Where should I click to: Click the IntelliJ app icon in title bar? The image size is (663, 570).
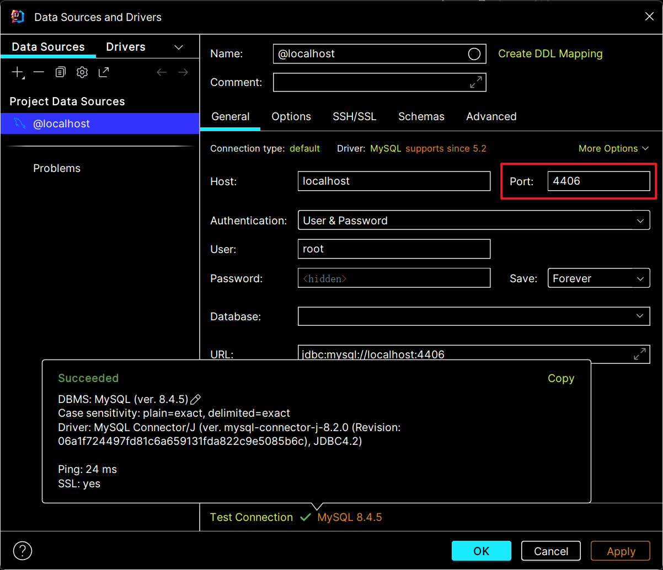click(x=18, y=17)
